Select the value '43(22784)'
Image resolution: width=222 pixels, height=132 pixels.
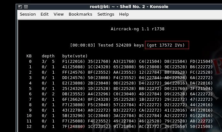tap(73, 110)
